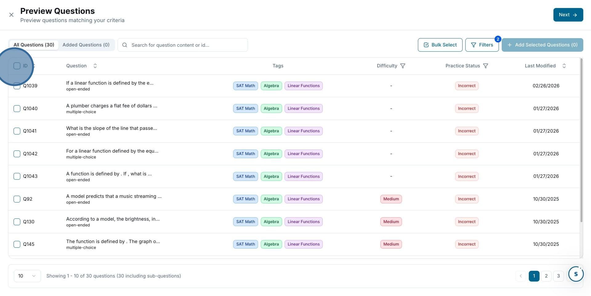The height and width of the screenshot is (296, 591).
Task: Click the table's vertical scrollbar
Action: pyautogui.click(x=581, y=140)
